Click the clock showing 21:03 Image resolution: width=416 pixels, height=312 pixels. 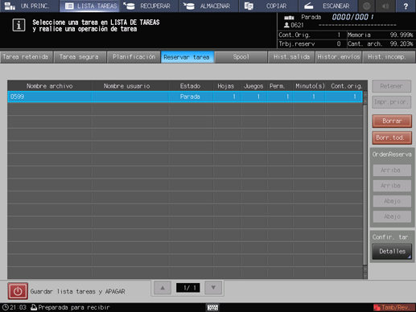14,307
